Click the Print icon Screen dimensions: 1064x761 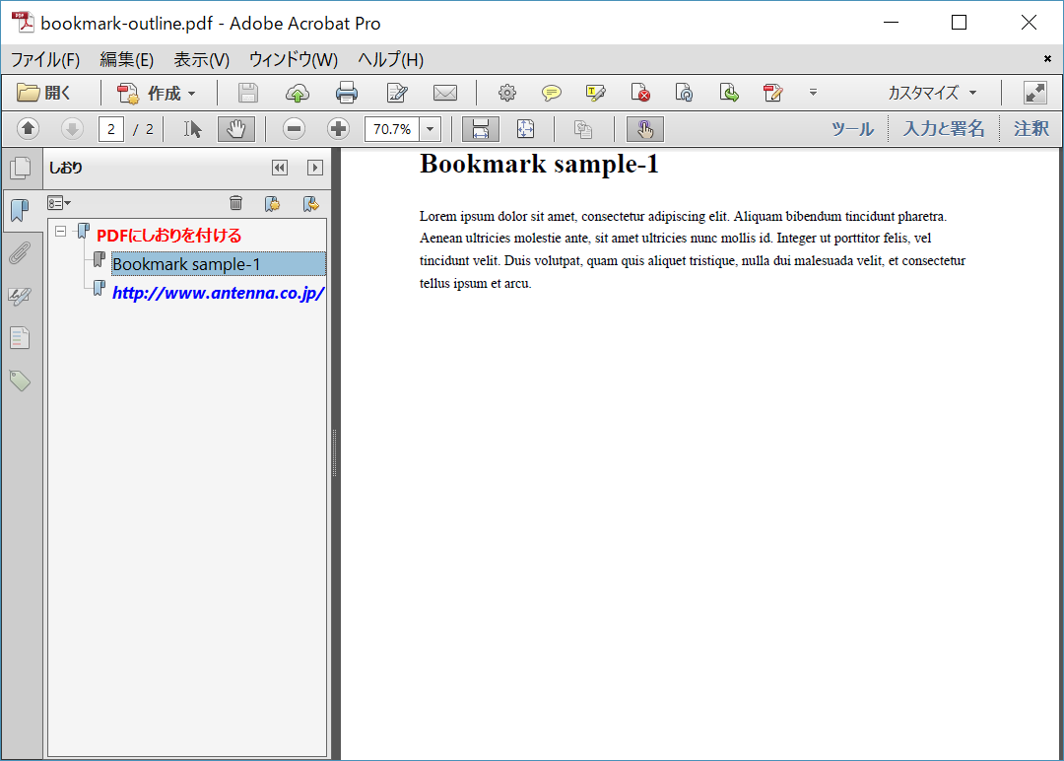tap(347, 93)
